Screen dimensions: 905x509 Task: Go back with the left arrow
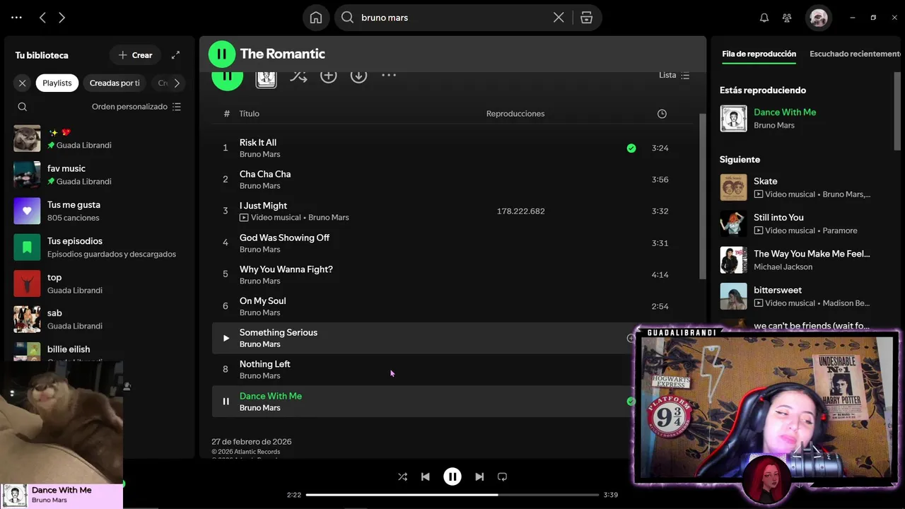(x=42, y=18)
